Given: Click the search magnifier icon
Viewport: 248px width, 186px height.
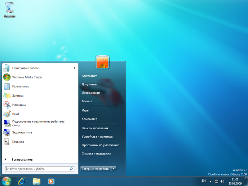Looking at the screenshot, I should tap(71, 169).
